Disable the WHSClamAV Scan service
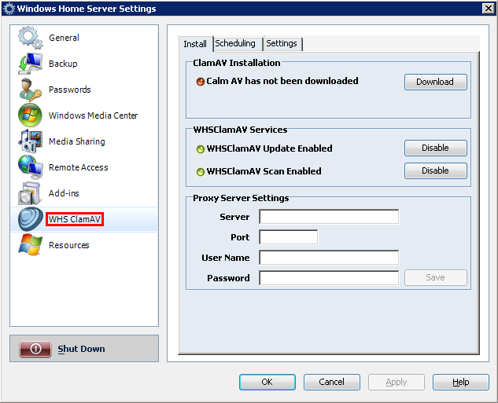 435,171
